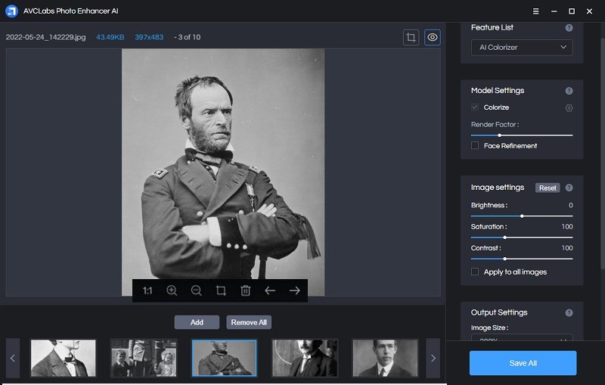Screen dimensions: 605x385
Task: Click the Brightness slider handle
Action: (522, 216)
